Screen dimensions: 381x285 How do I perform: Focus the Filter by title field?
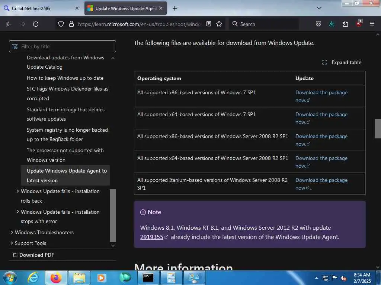point(63,46)
